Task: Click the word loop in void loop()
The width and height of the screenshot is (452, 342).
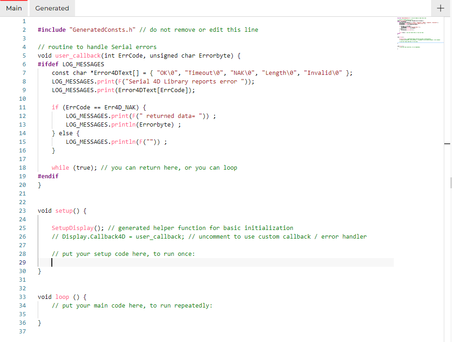Action: tap(62, 297)
